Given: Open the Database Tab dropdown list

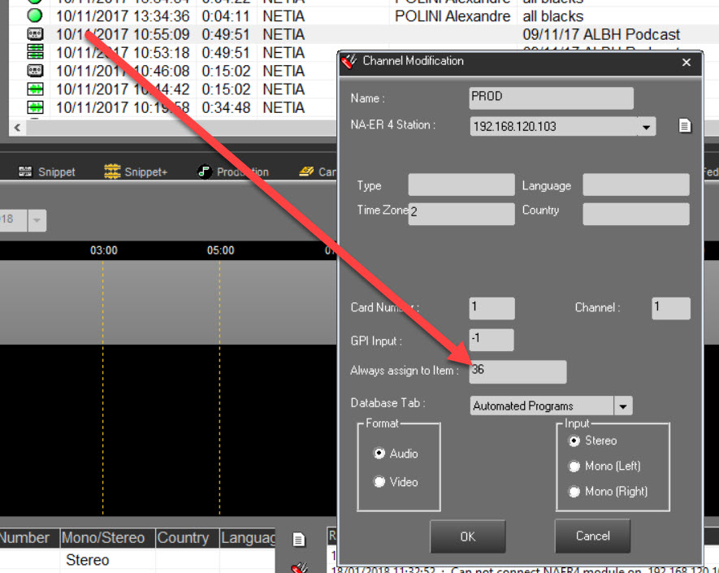Looking at the screenshot, I should point(623,406).
